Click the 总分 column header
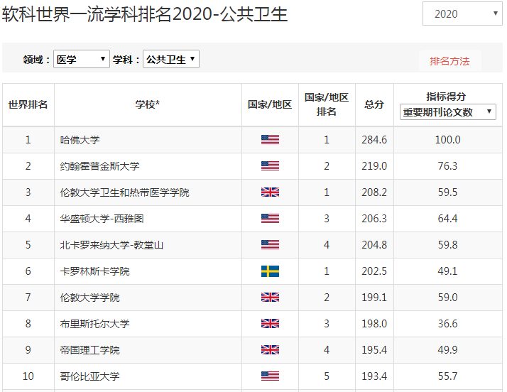507x392 pixels. [x=374, y=104]
